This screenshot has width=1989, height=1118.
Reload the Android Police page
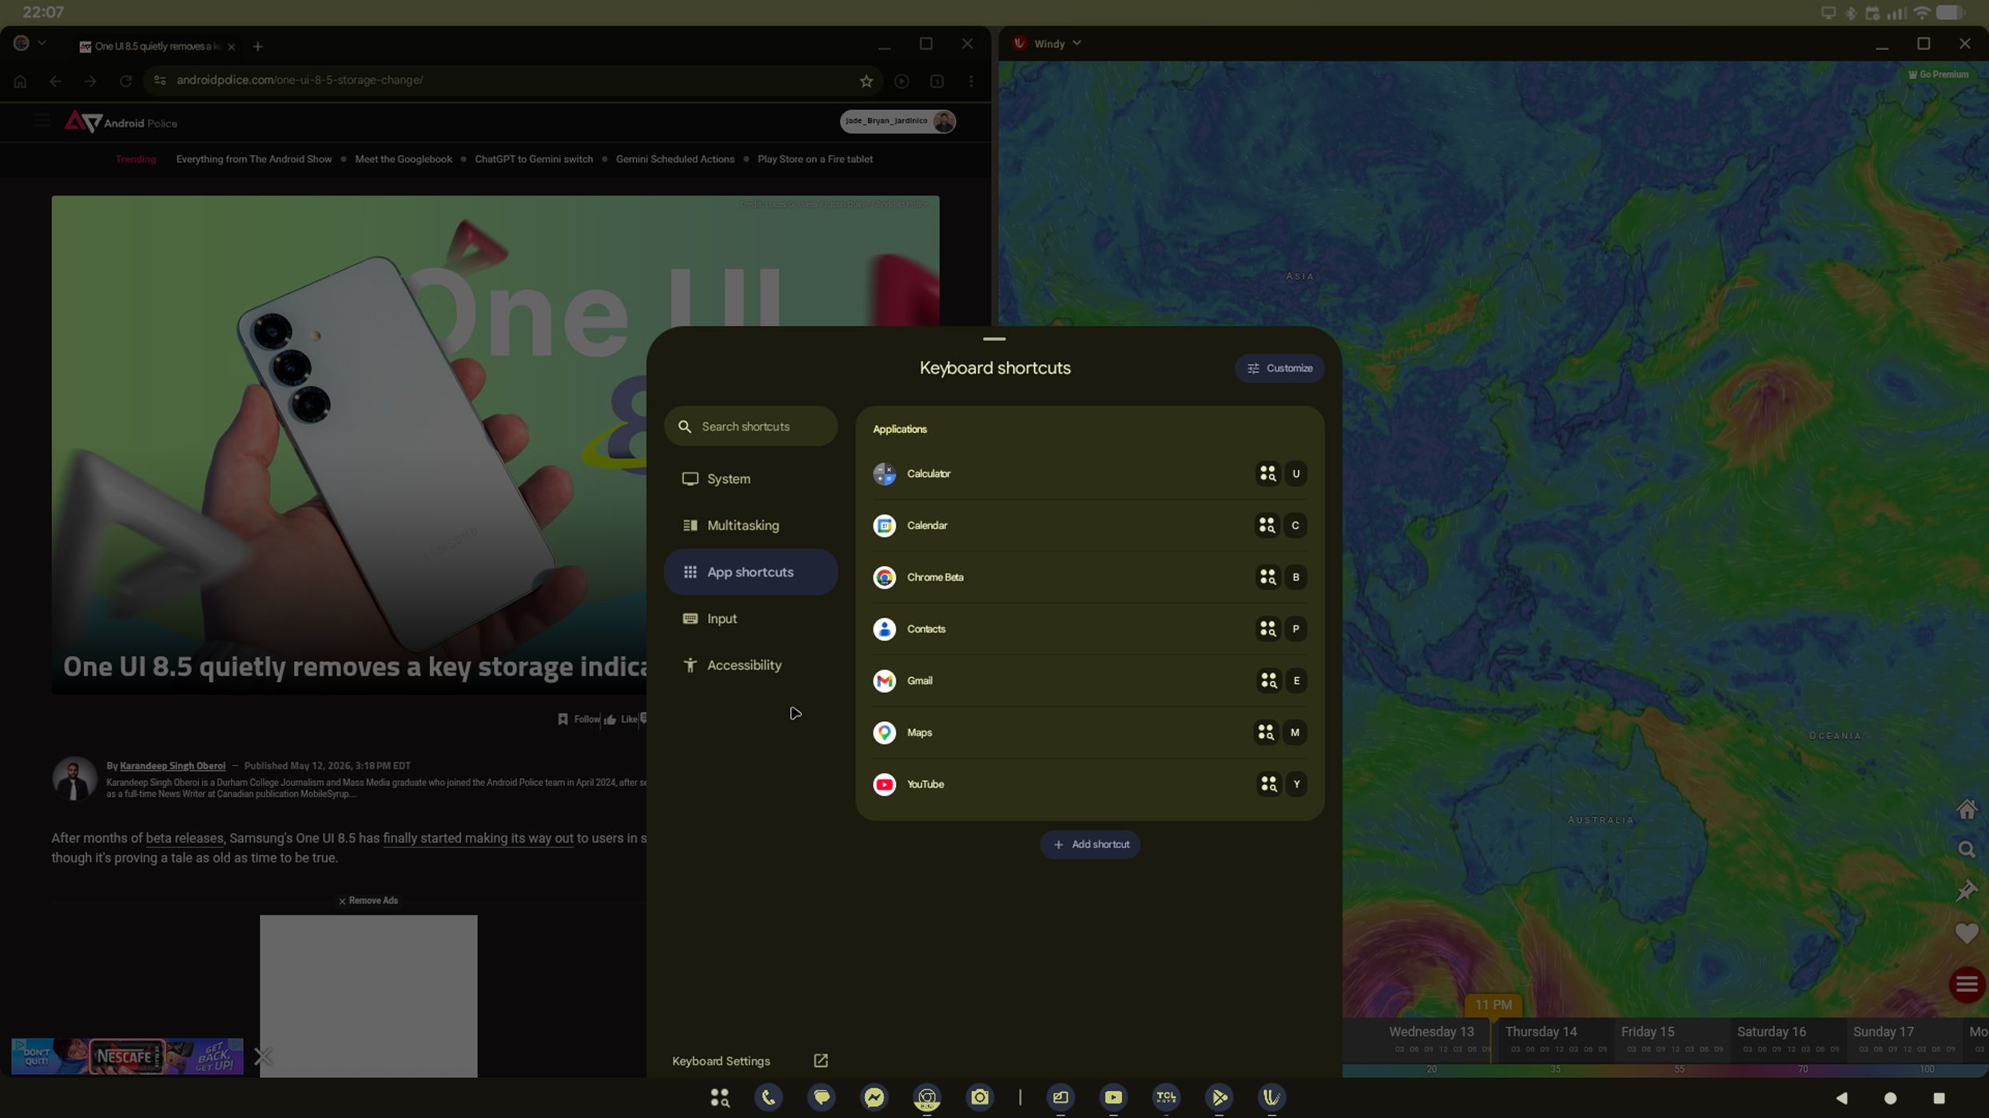pyautogui.click(x=125, y=81)
